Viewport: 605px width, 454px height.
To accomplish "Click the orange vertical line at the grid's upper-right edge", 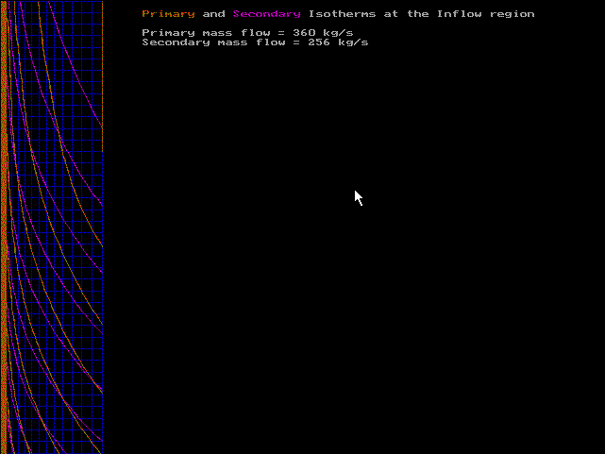I will [x=102, y=76].
